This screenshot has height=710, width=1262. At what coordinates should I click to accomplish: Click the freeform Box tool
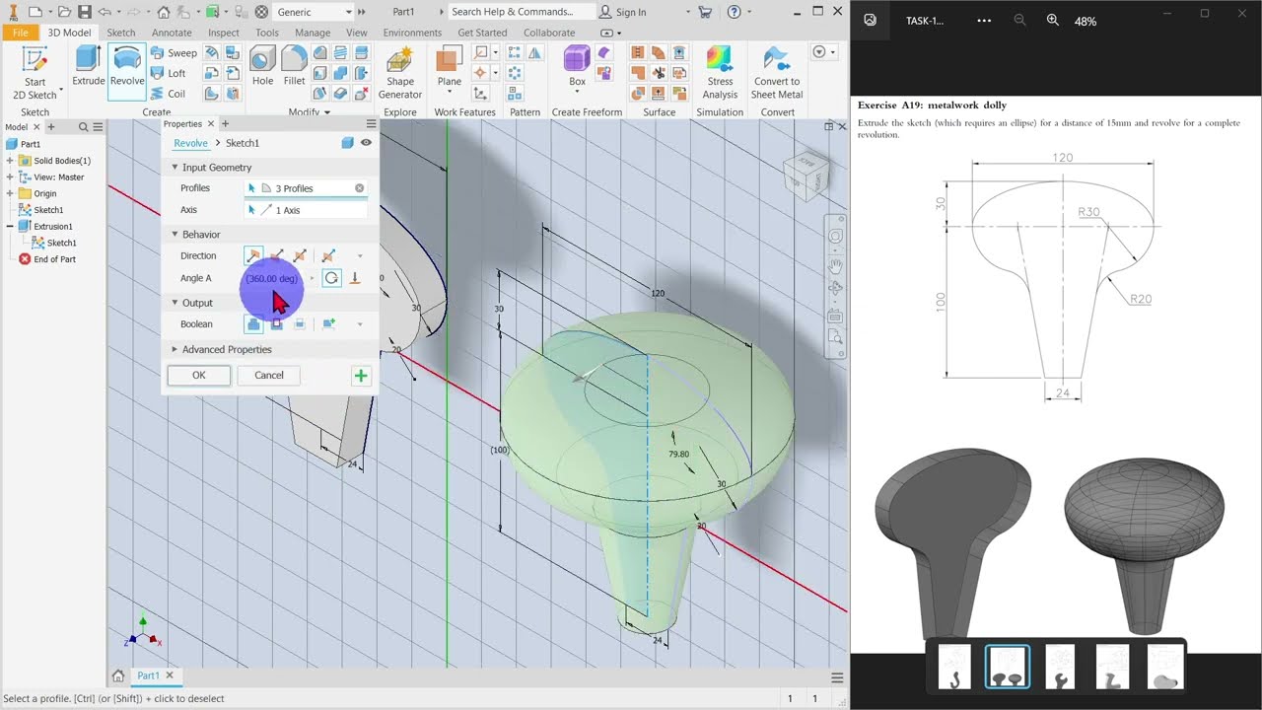point(577,66)
